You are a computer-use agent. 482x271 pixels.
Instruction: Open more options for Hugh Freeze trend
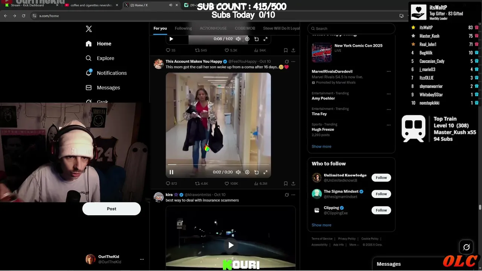coord(389,125)
